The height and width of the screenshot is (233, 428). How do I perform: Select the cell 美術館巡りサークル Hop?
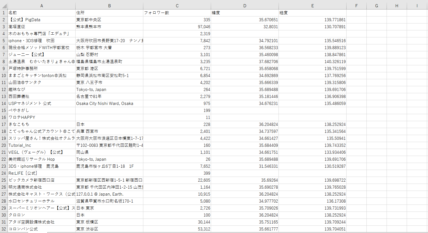coord(42,159)
